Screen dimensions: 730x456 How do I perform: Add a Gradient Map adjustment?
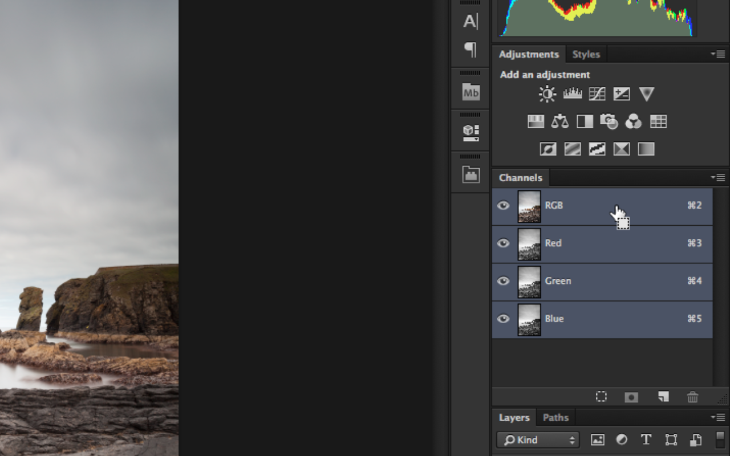point(646,149)
